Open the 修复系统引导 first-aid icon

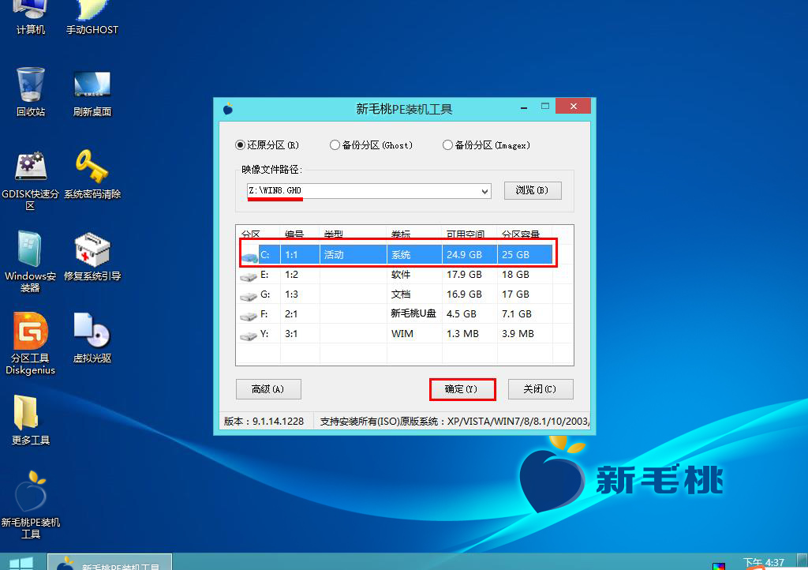92,256
